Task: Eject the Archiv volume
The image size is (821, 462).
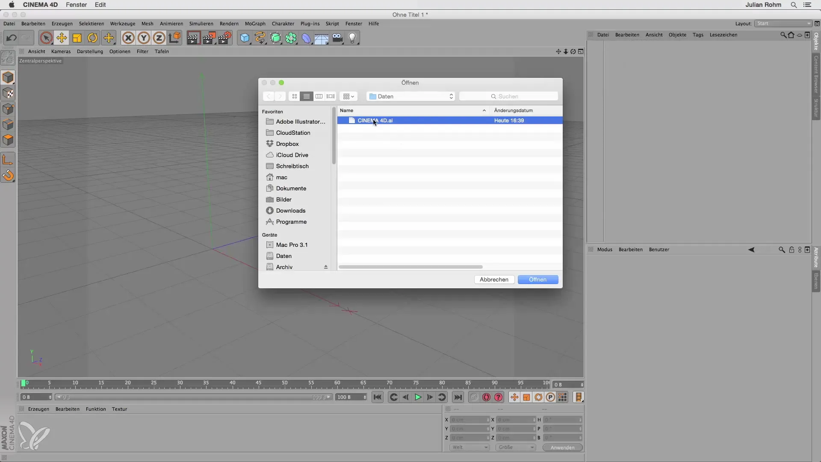Action: coord(325,267)
